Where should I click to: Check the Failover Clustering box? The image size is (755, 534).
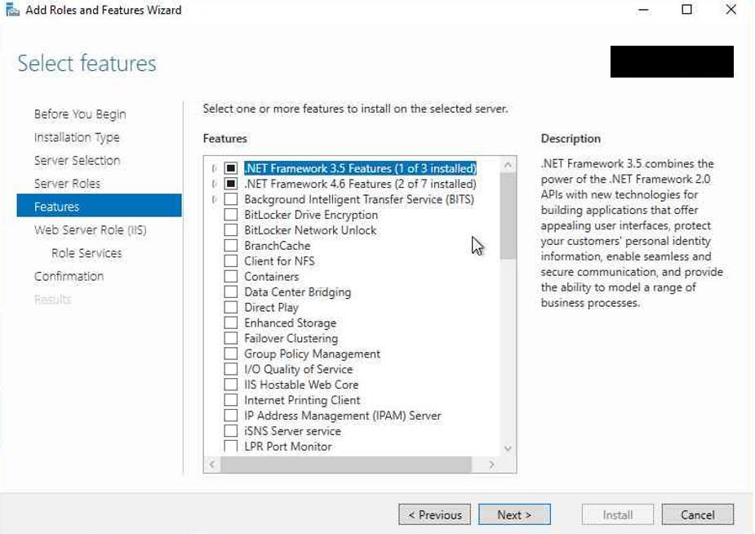point(231,338)
